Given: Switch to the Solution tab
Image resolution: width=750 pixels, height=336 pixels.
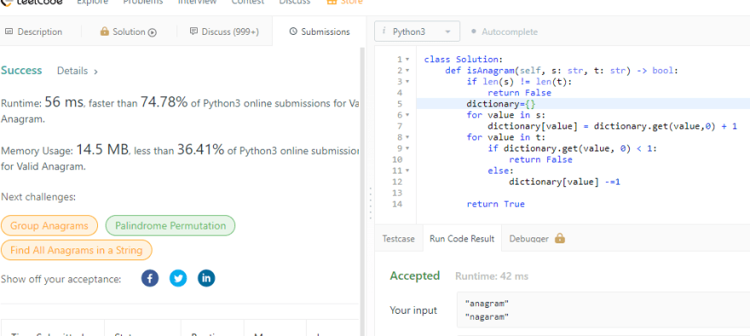Looking at the screenshot, I should 128,31.
